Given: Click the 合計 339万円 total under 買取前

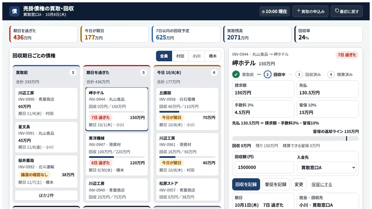Looking at the screenshot, I should point(28,82).
